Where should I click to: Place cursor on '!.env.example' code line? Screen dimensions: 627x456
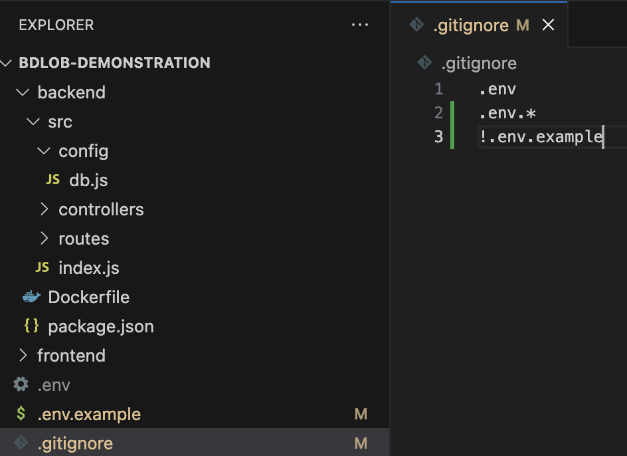[541, 137]
